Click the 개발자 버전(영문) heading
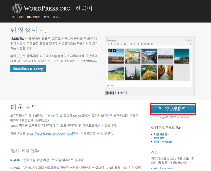The width and height of the screenshot is (211, 171). (x=24, y=151)
